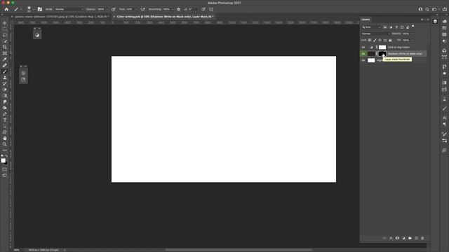Open the Edit Toolbar three-dots menu
This screenshot has height=252, width=449.
pyautogui.click(x=5, y=150)
